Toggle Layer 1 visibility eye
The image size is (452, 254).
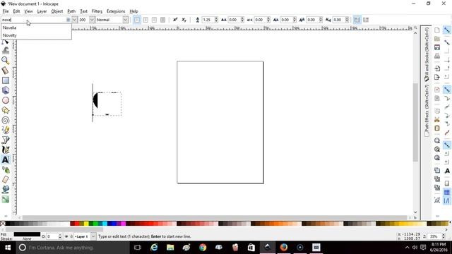click(66, 236)
